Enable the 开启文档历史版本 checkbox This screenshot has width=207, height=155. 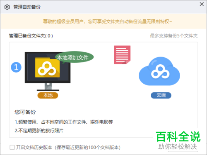[12, 148]
